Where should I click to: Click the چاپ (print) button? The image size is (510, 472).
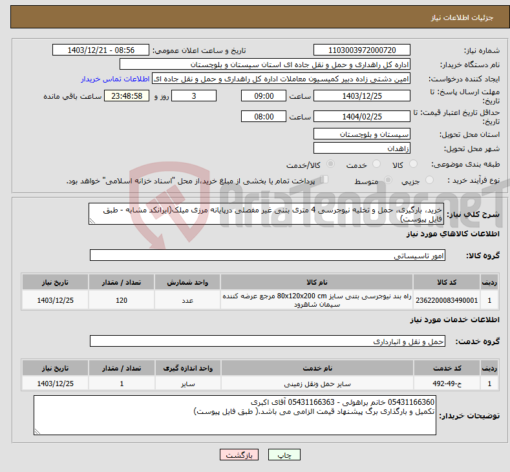pyautogui.click(x=284, y=455)
